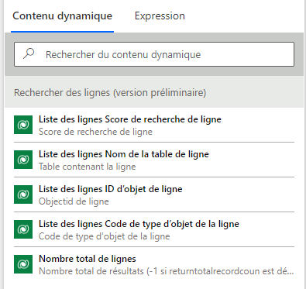The image size is (306, 289).
Task: Switch to the Contenu dynamique tab
Action: click(62, 16)
